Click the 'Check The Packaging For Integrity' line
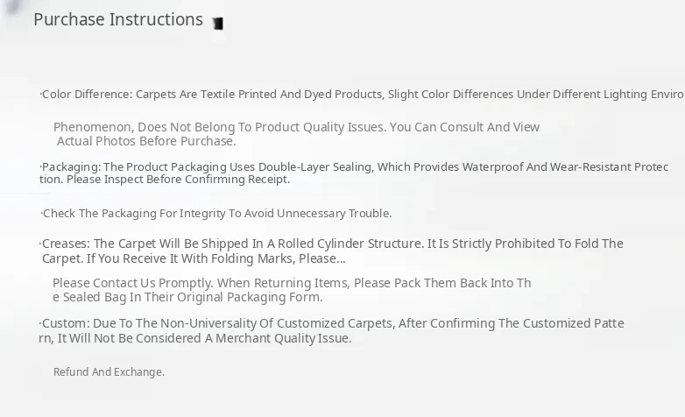 pyautogui.click(x=216, y=213)
